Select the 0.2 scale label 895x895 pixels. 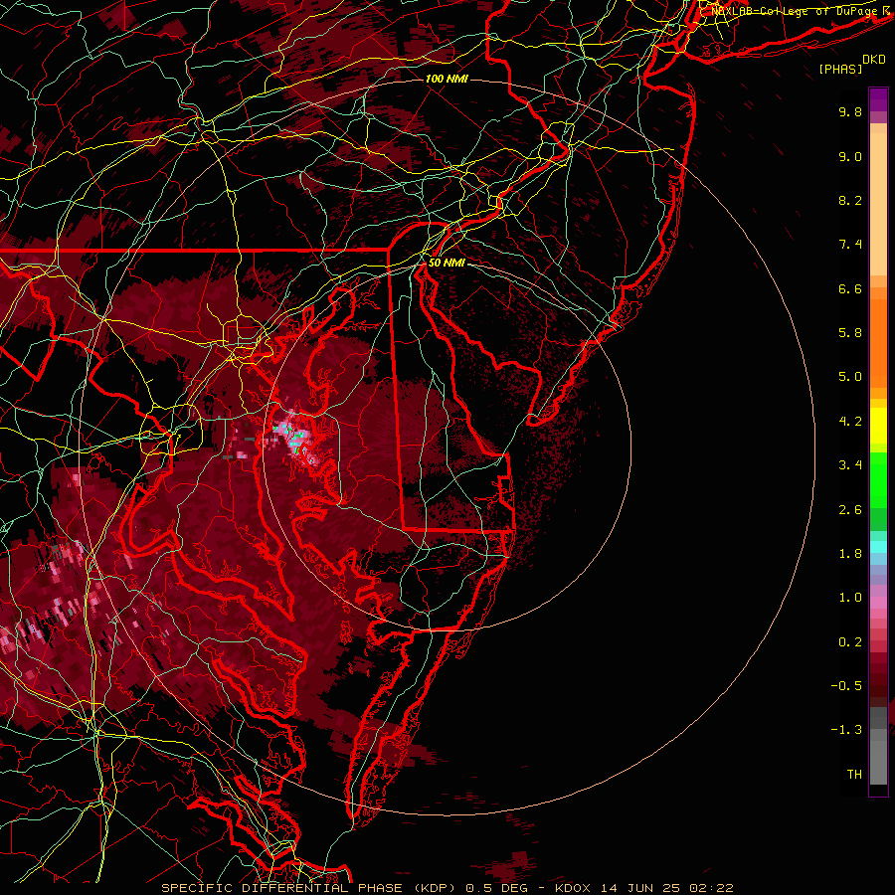tap(850, 642)
